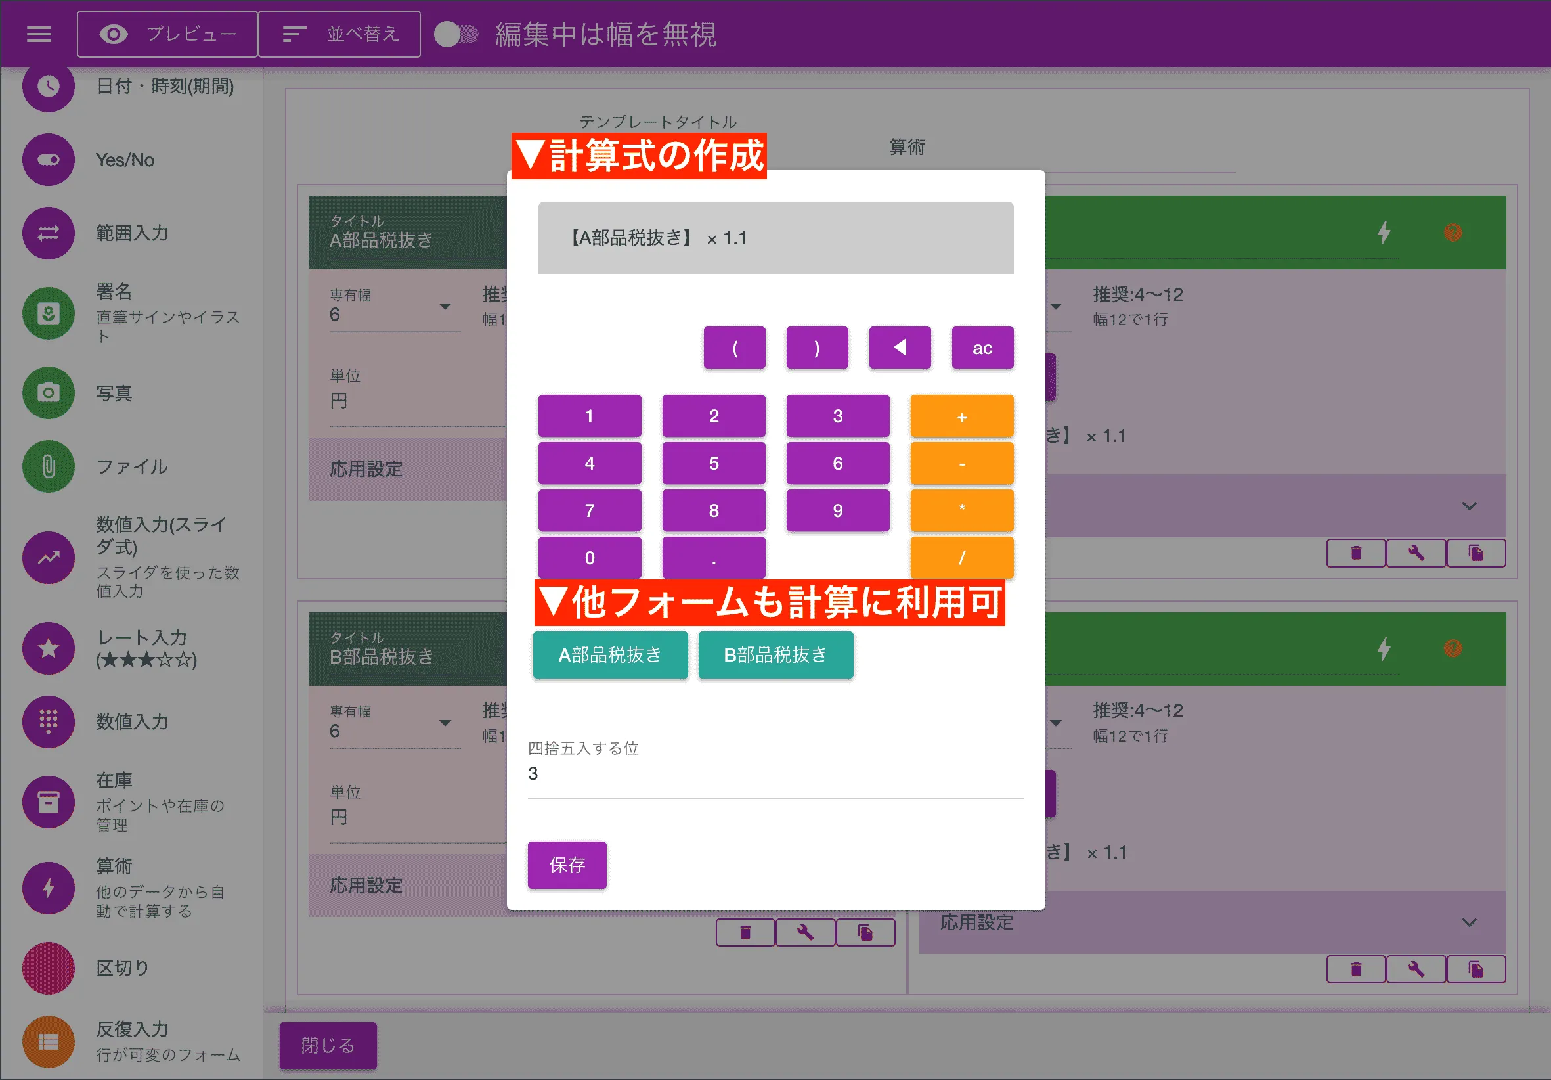This screenshot has height=1080, width=1551.
Task: Click the orange help icon in top-right green header
Action: [1453, 233]
